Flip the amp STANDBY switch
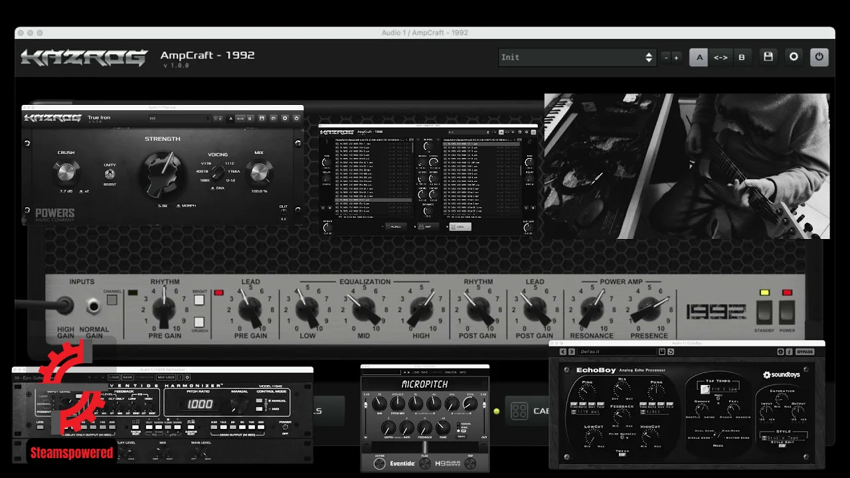 click(765, 312)
